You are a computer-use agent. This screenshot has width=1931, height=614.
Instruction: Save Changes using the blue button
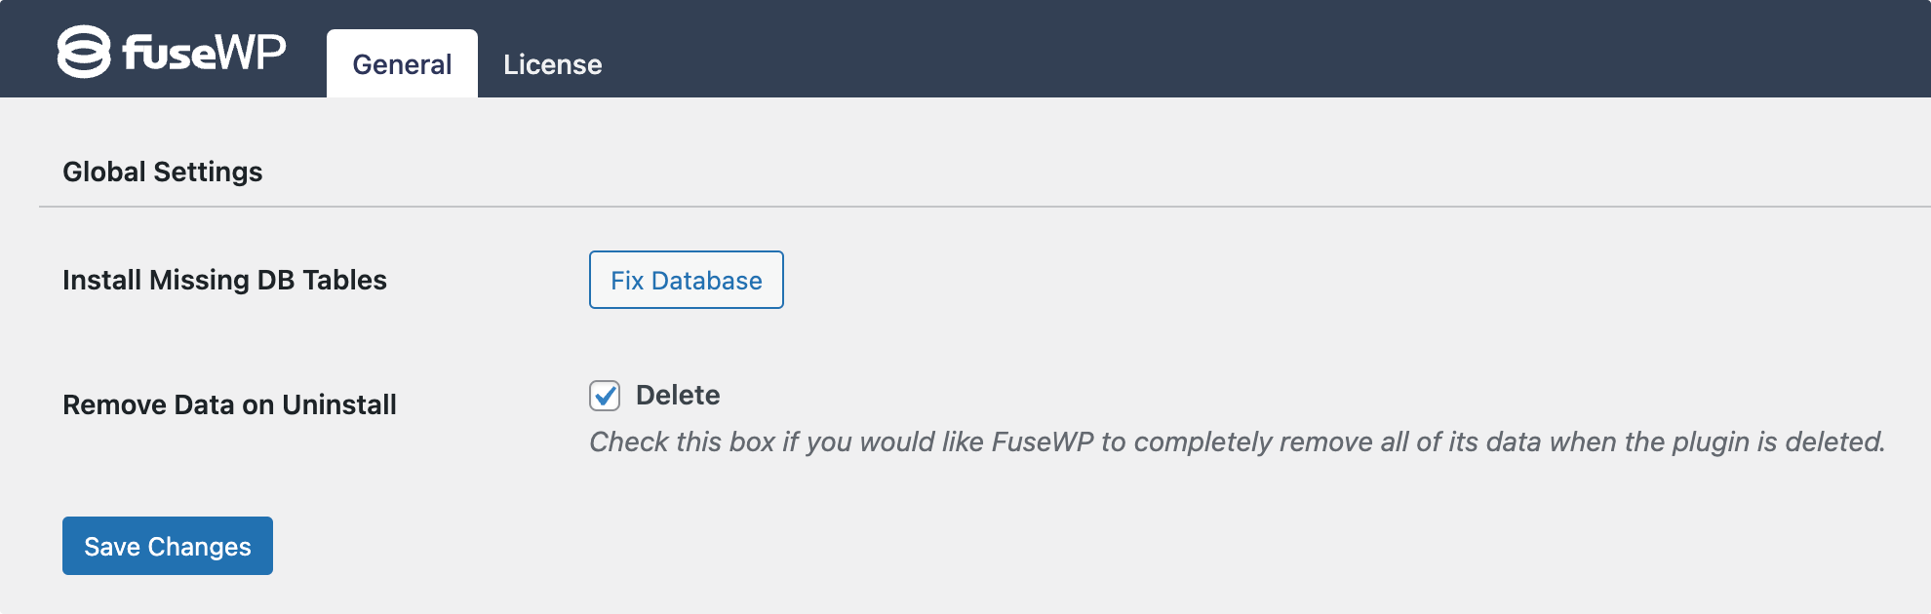coord(168,546)
